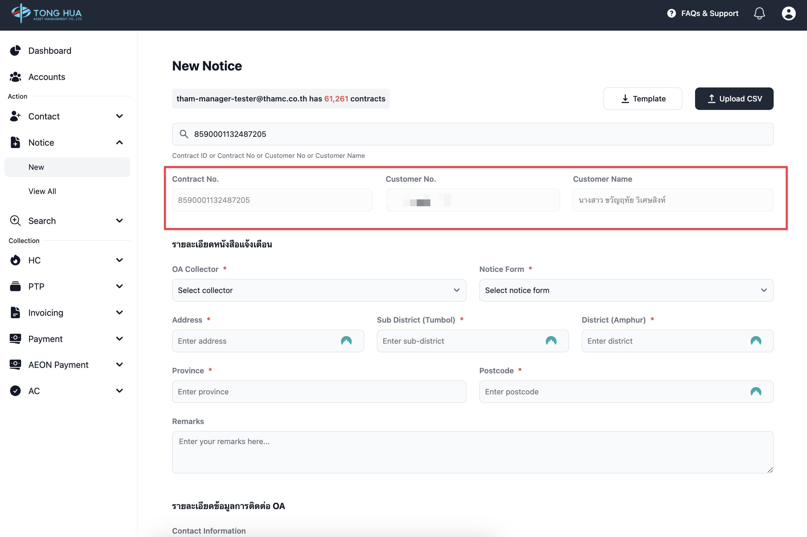Image resolution: width=807 pixels, height=537 pixels.
Task: Click the teal icon in Sub District field
Action: tap(551, 341)
